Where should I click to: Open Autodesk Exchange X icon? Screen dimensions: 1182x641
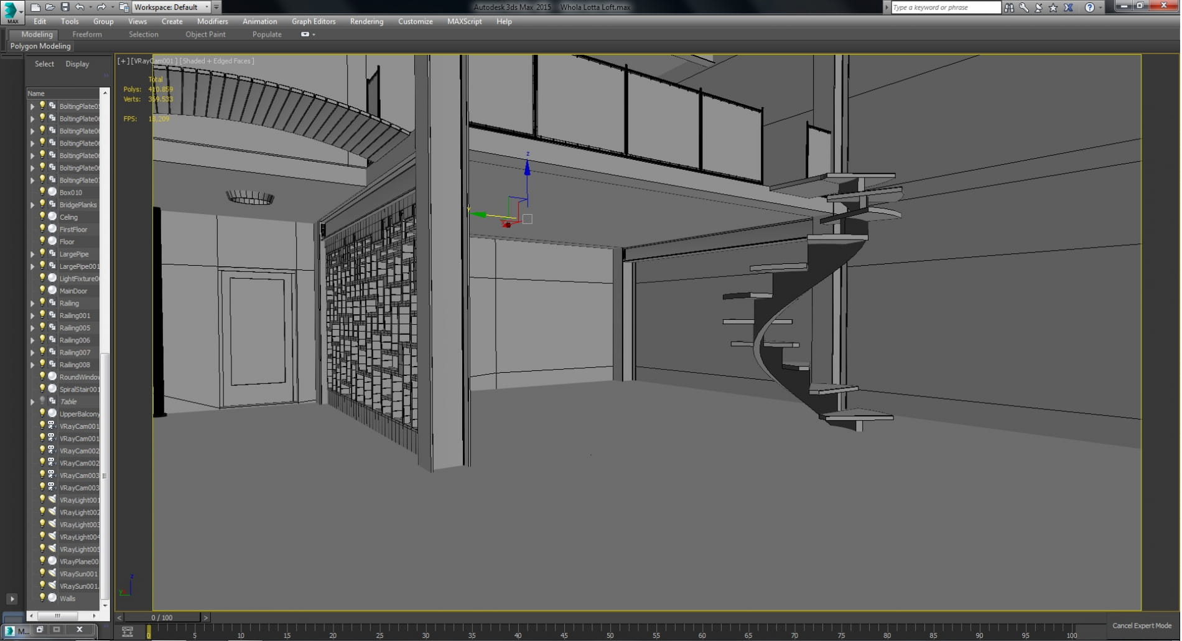(1069, 7)
